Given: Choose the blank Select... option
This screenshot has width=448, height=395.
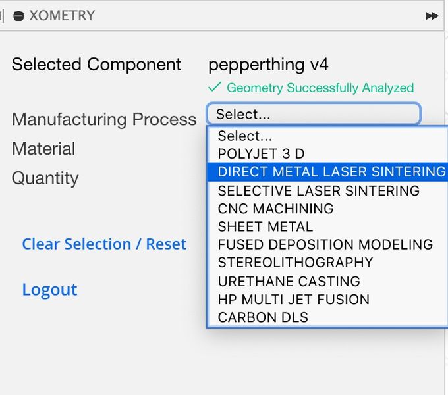Looking at the screenshot, I should coord(245,136).
